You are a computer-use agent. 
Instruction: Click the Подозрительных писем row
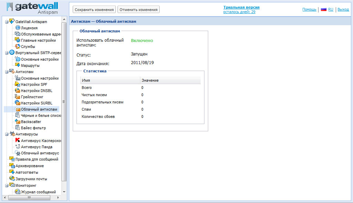click(x=140, y=102)
